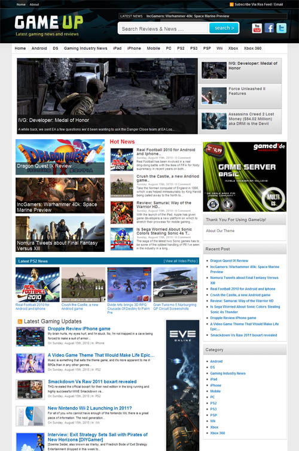The width and height of the screenshot is (299, 451).
Task: Open Gran Turismo 5 Nürburgring thumbnail
Action: (x=175, y=284)
